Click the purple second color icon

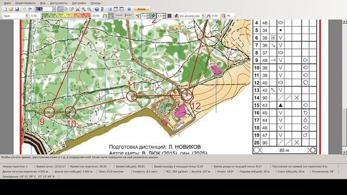click(x=176, y=16)
